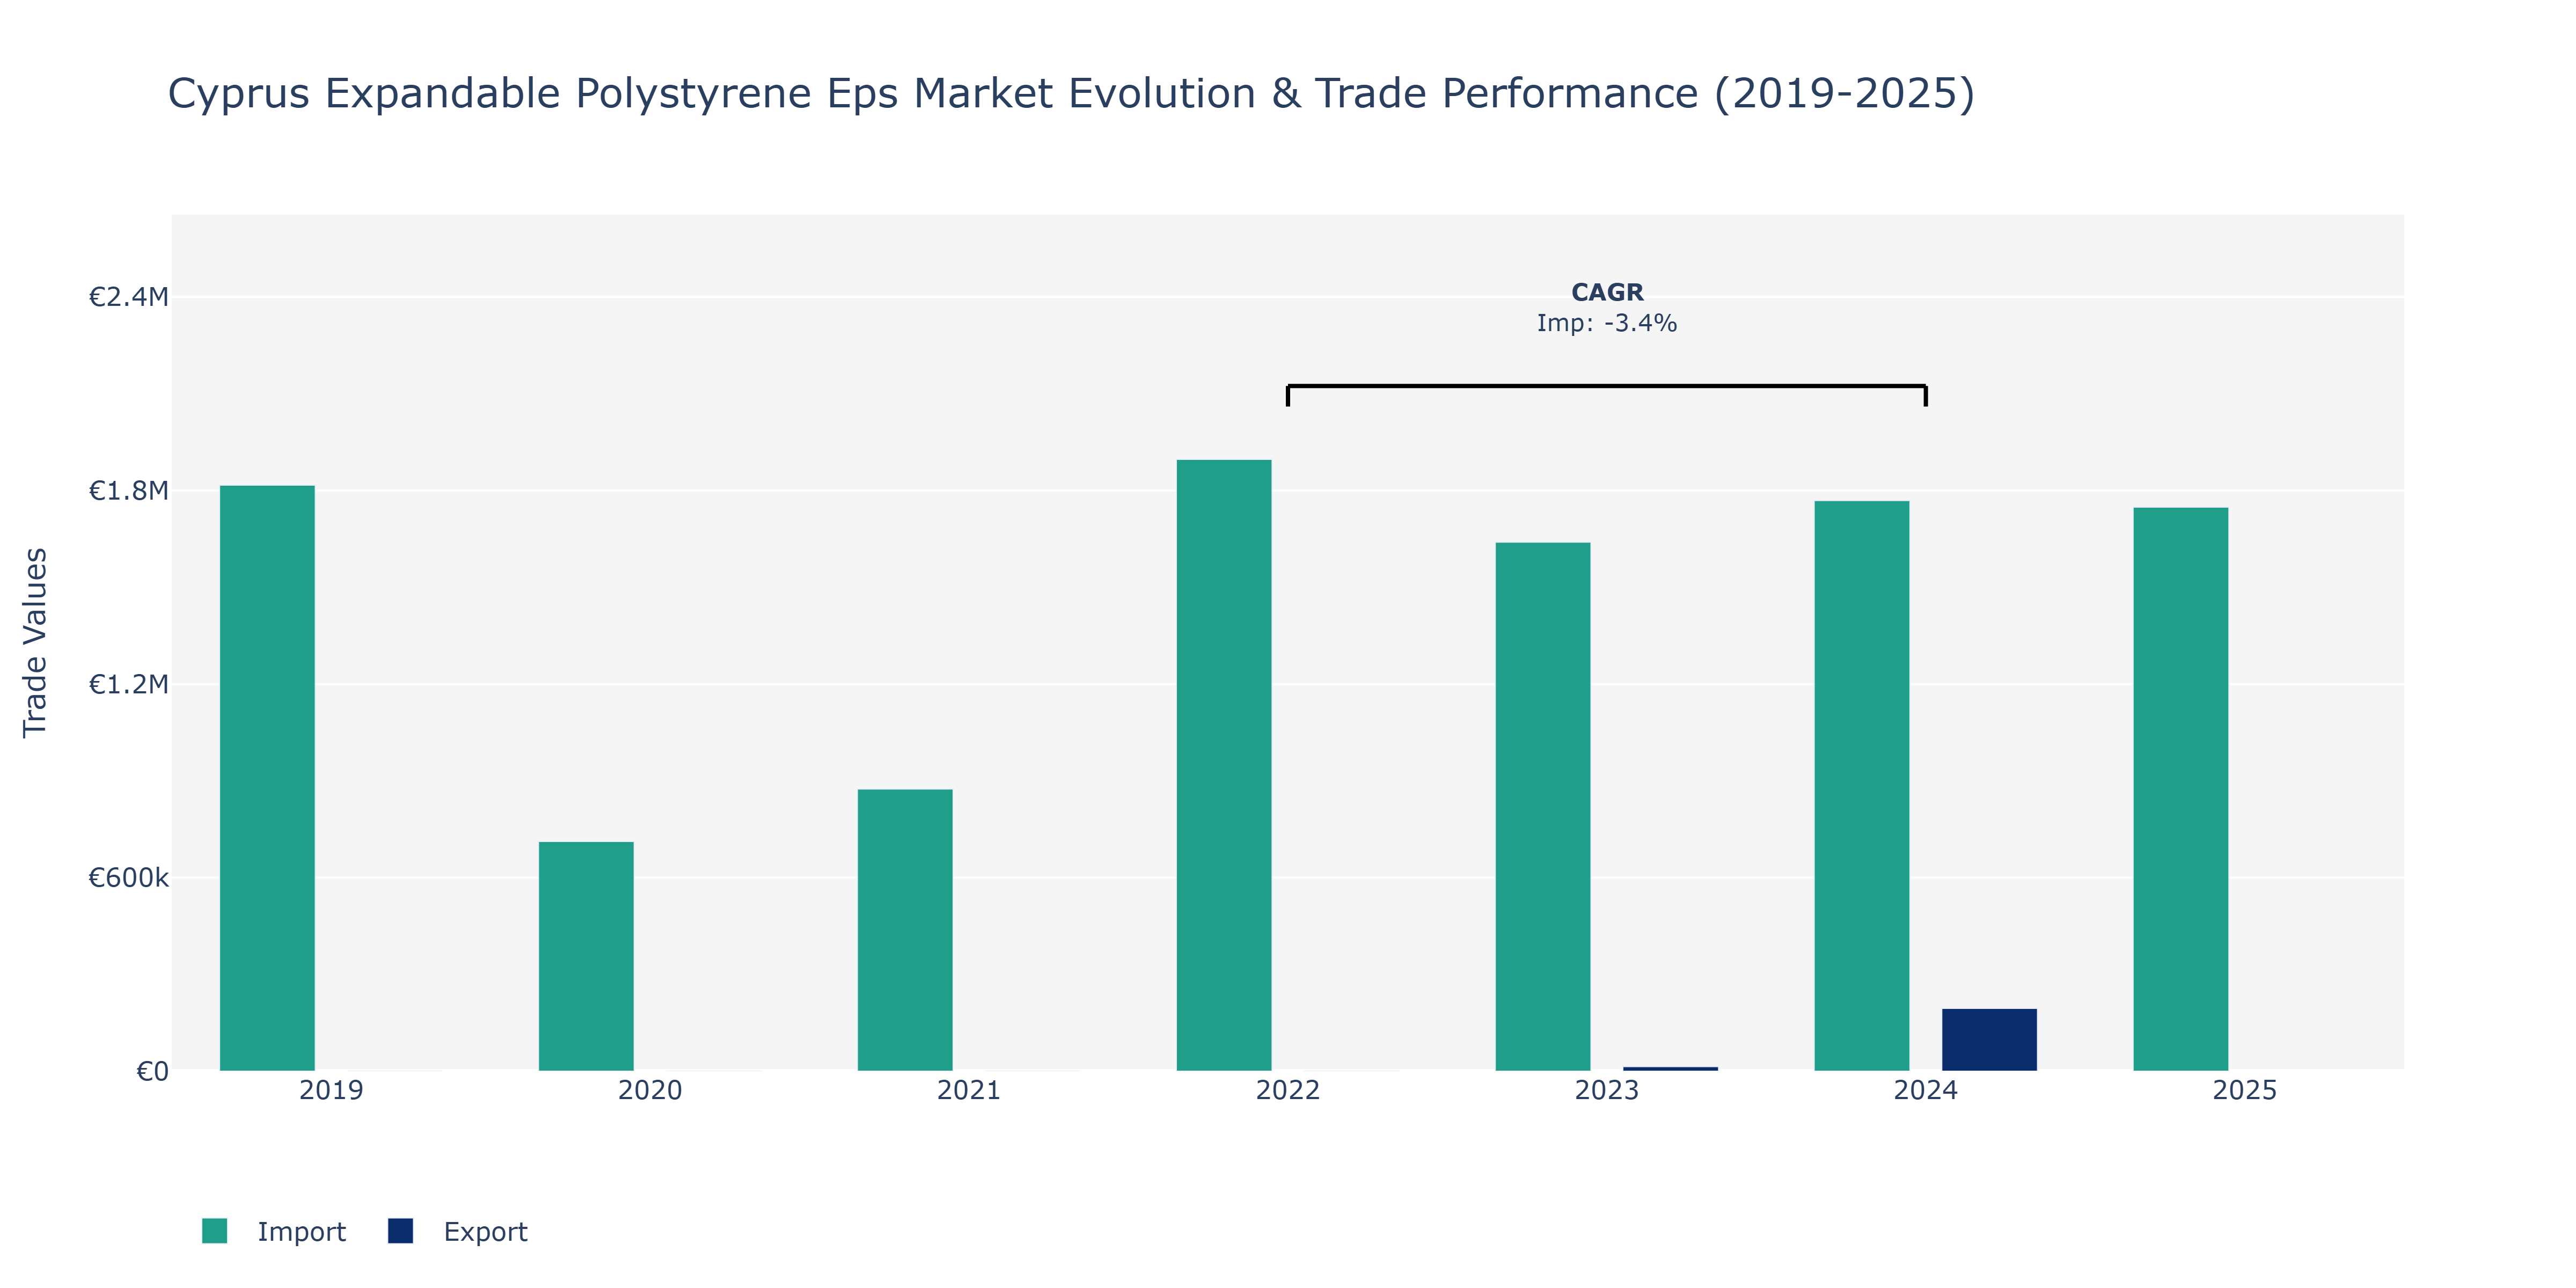Image resolution: width=2576 pixels, height=1288 pixels.
Task: Select the 2022 import bar
Action: pos(1224,765)
